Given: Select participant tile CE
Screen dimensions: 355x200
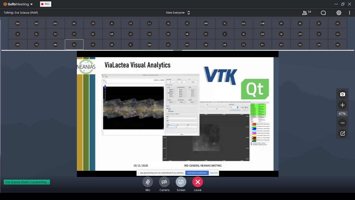Looking at the screenshot, I should 187,24.
